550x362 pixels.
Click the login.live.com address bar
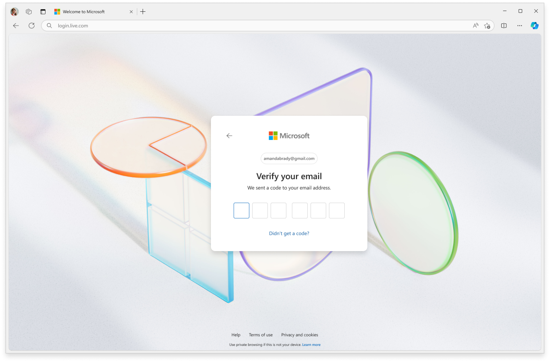point(257,26)
